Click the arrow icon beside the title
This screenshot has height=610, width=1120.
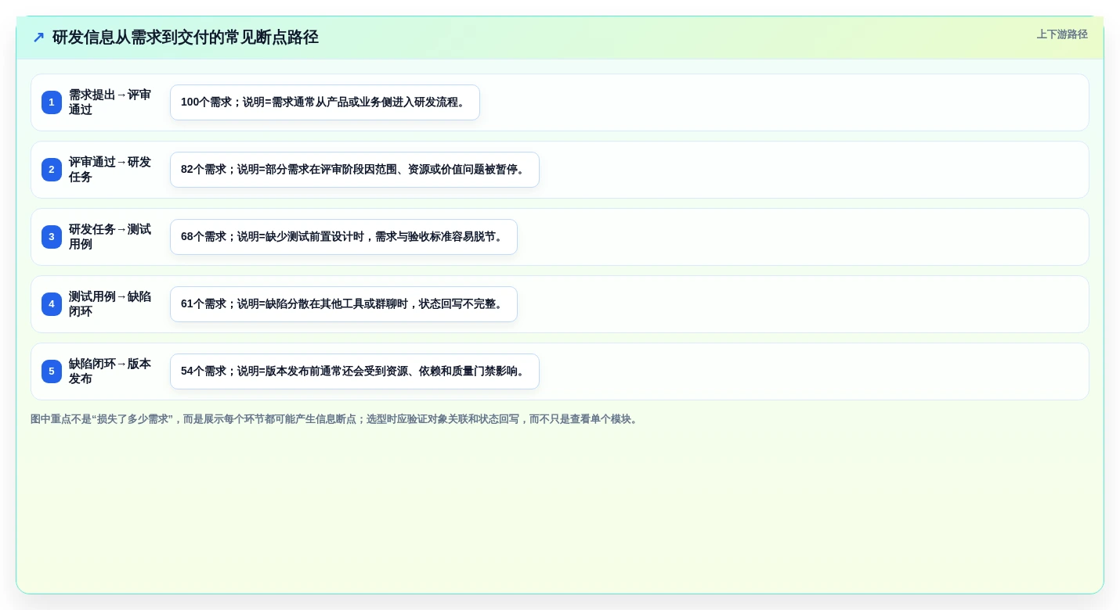tap(38, 38)
